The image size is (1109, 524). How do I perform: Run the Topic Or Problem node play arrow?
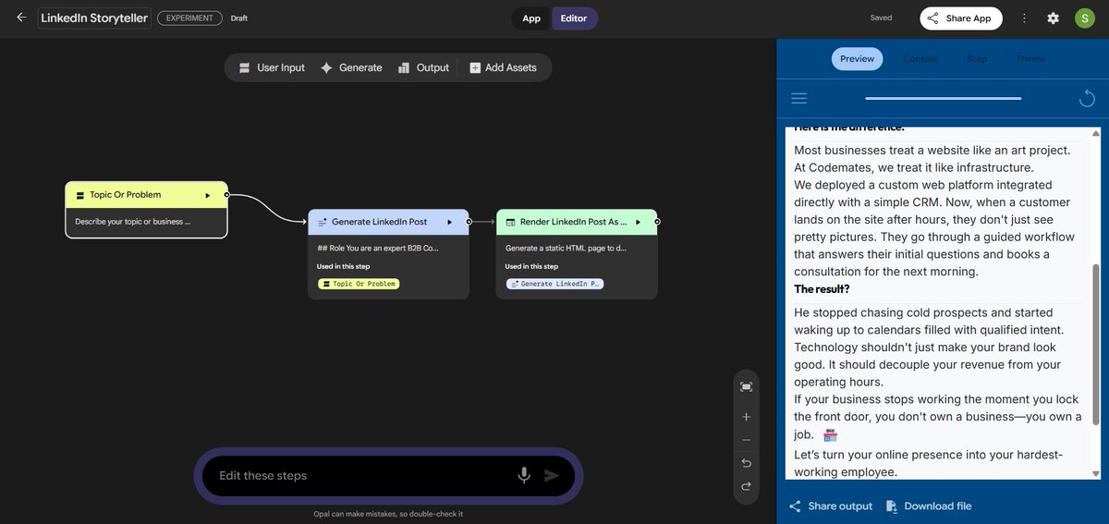pyautogui.click(x=207, y=195)
